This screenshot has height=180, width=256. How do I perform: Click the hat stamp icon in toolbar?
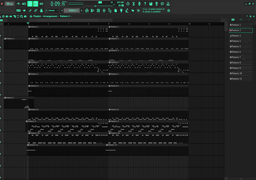(x=41, y=11)
